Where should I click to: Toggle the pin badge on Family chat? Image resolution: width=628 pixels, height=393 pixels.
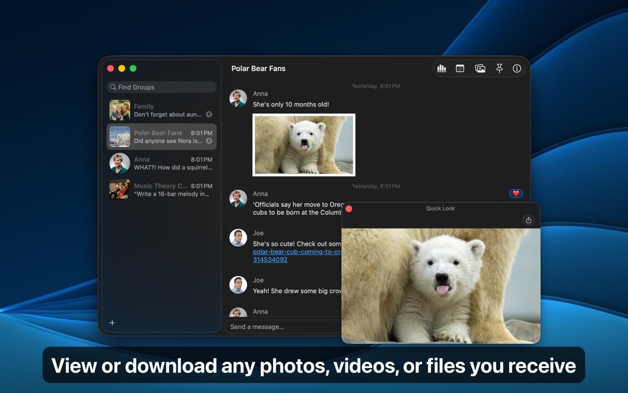209,114
